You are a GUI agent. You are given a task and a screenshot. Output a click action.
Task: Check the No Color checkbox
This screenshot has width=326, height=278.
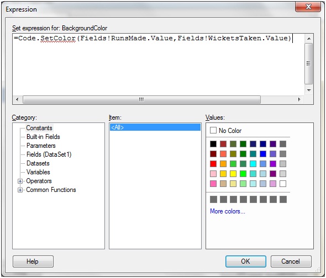tap(213, 130)
